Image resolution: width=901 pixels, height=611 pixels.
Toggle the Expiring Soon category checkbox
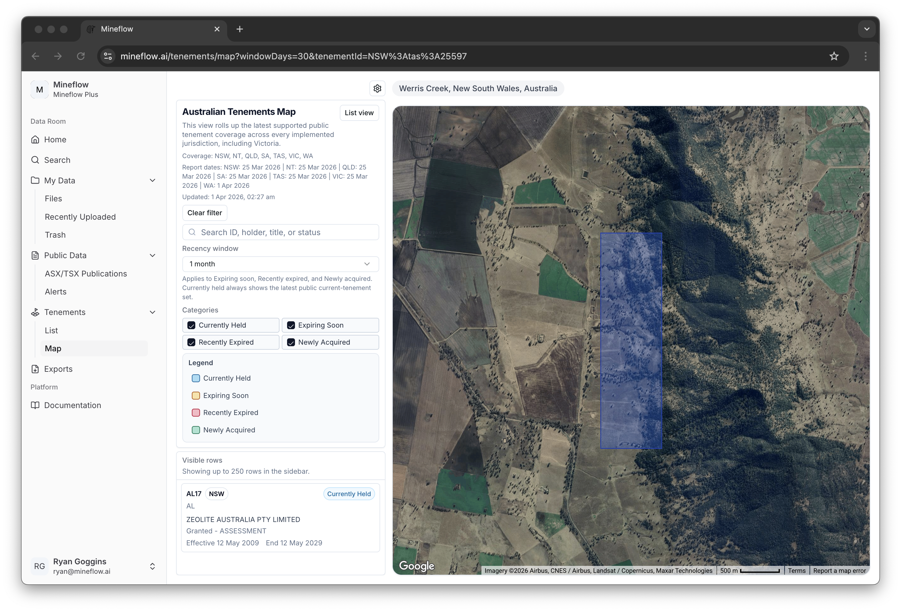click(291, 325)
